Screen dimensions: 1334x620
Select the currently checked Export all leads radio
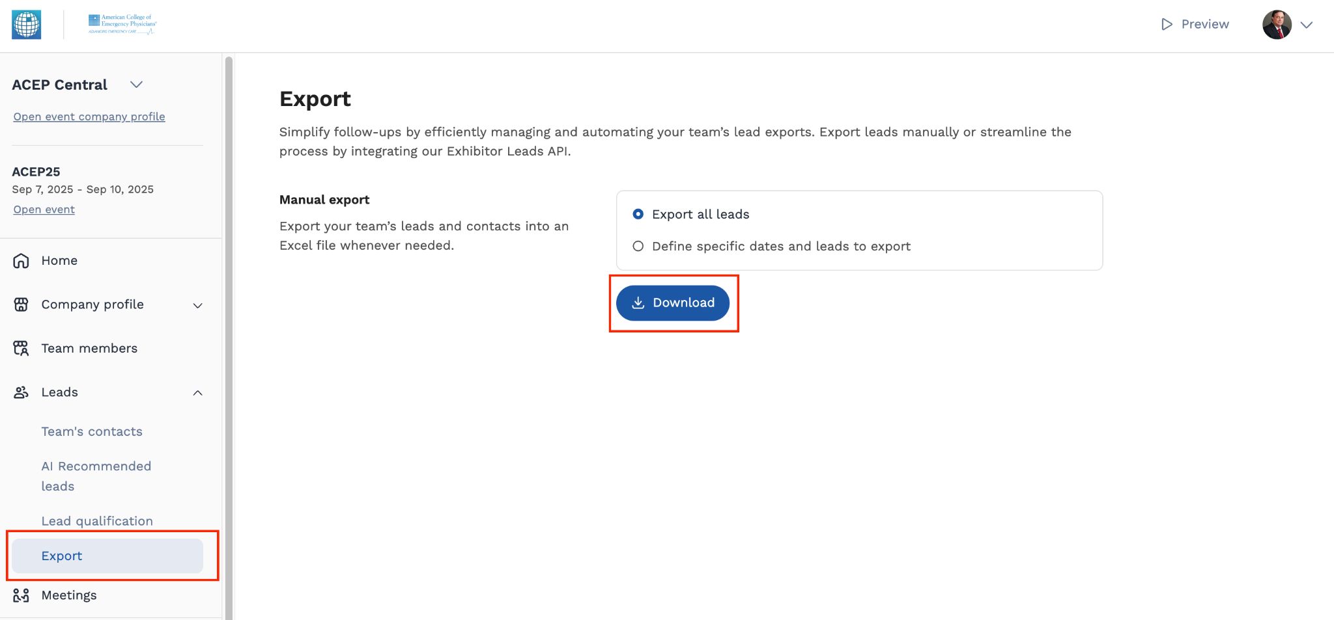[638, 213]
